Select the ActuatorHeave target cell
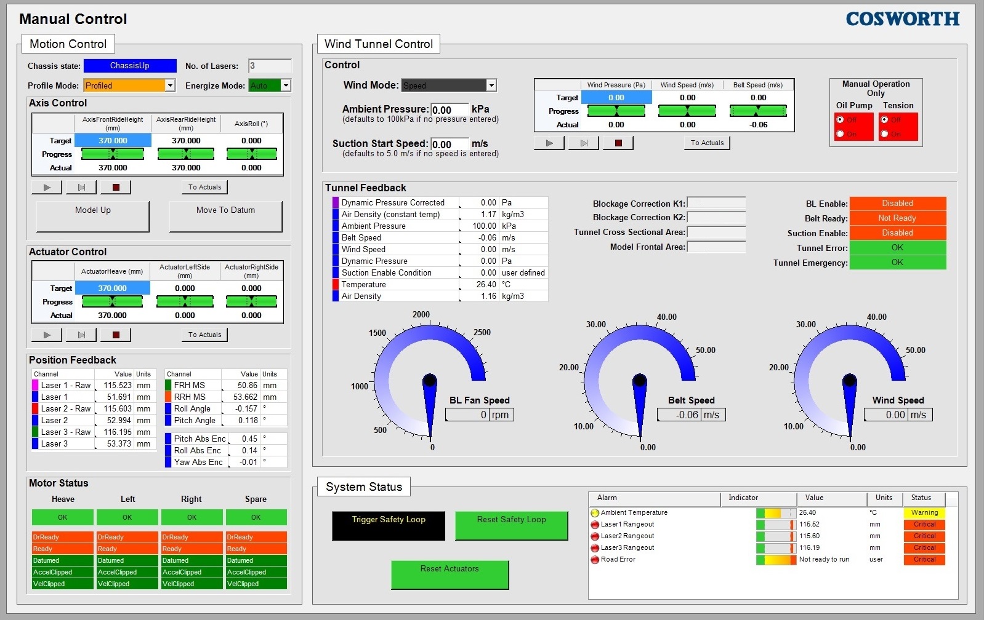Image resolution: width=984 pixels, height=620 pixels. (x=112, y=288)
